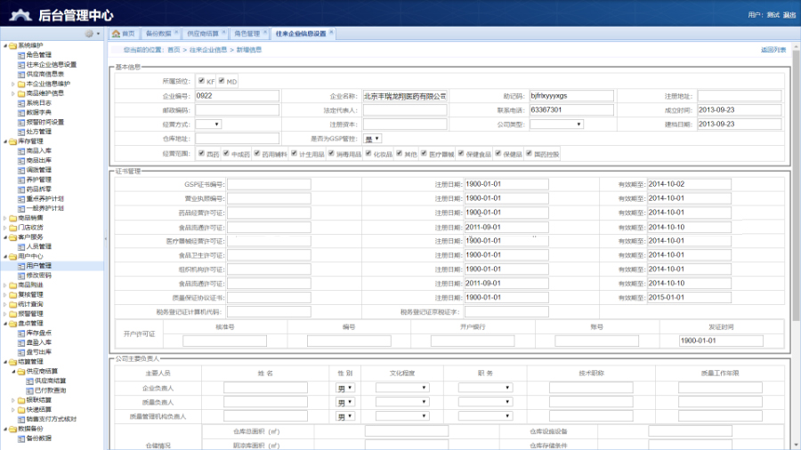The image size is (801, 450).
Task: Toggle the 西药 business scope checkbox
Action: [201, 154]
